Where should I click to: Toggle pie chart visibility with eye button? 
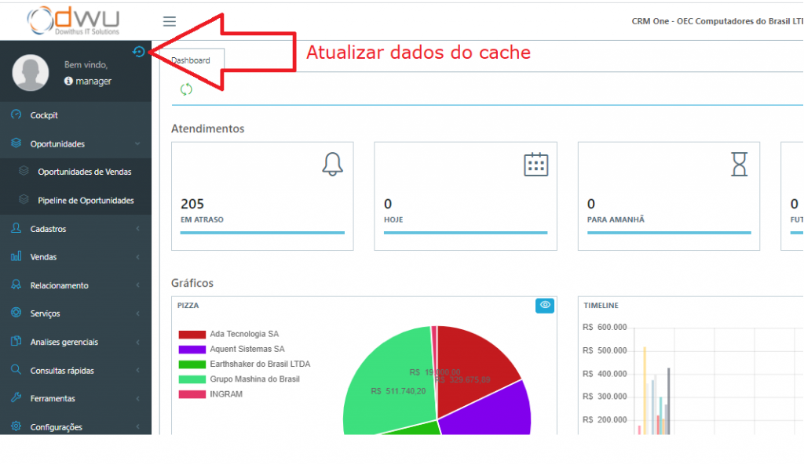click(x=545, y=306)
